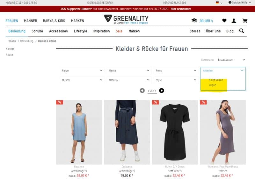This screenshot has height=179, width=255.
Task: Go to previous page arrow
Action: pos(142,91)
